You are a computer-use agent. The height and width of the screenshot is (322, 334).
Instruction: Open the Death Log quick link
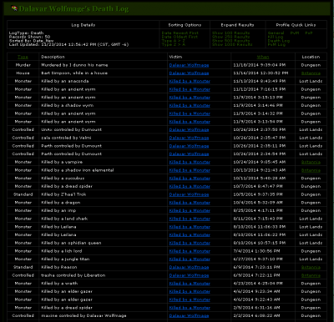(279, 41)
